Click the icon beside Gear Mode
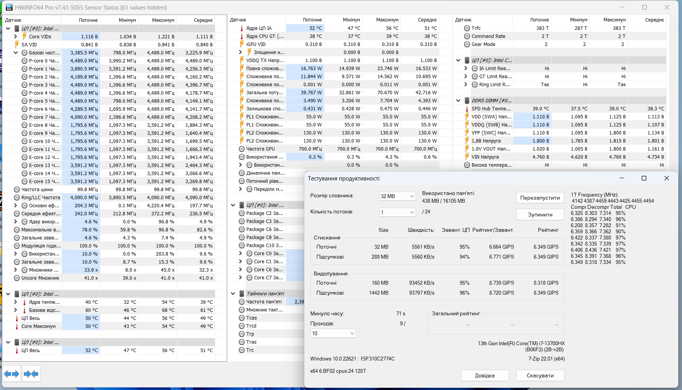 (467, 44)
